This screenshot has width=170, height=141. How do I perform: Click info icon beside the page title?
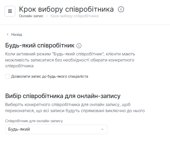121,10
